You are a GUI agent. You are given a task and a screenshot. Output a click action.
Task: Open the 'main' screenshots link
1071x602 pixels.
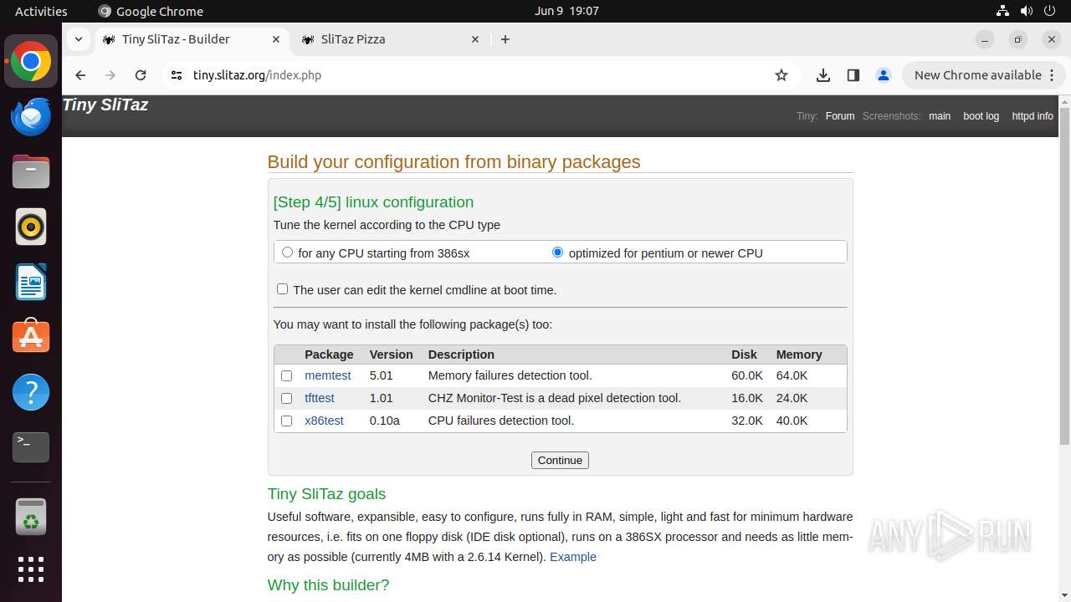(940, 116)
